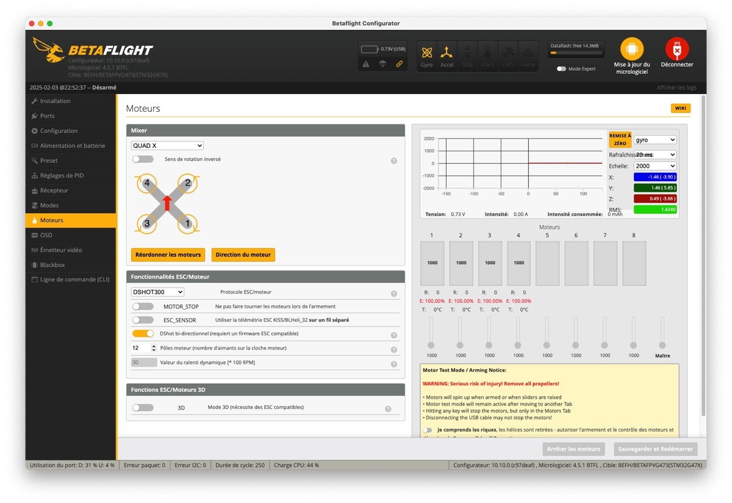
Task: Click the diamond status icon under the battery
Action: click(382, 63)
